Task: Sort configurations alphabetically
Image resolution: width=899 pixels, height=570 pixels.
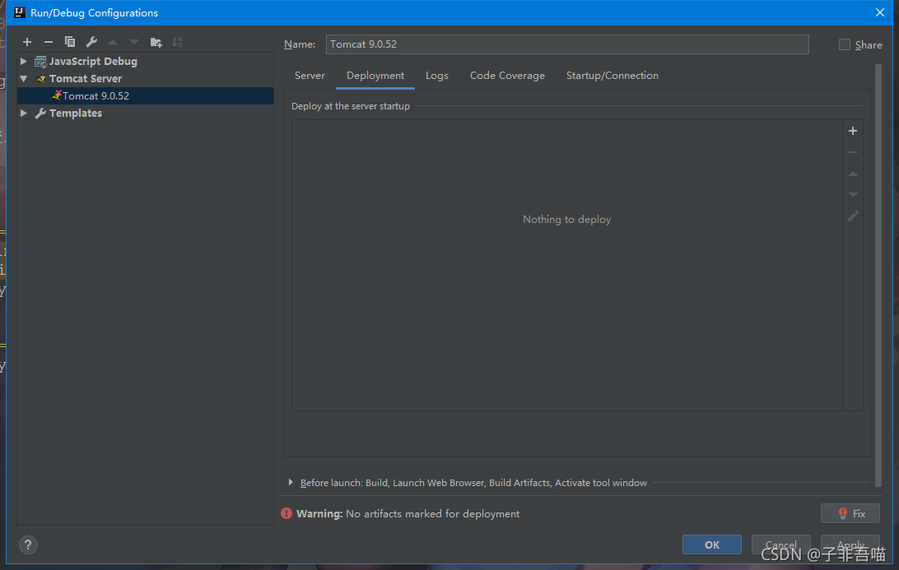Action: 177,42
